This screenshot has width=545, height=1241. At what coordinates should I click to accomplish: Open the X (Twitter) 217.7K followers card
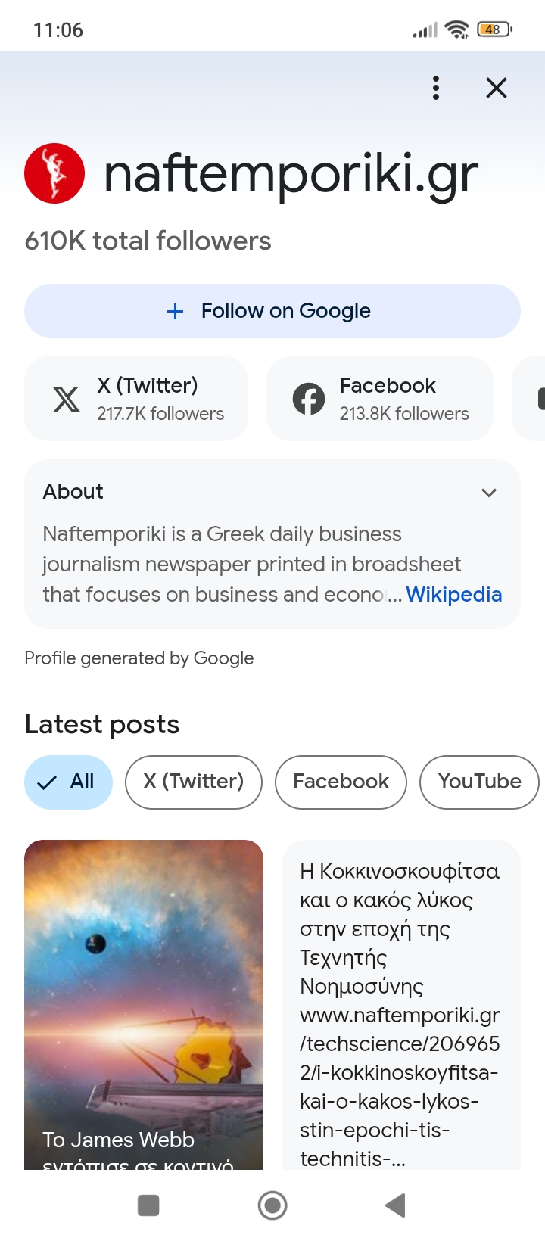(136, 399)
